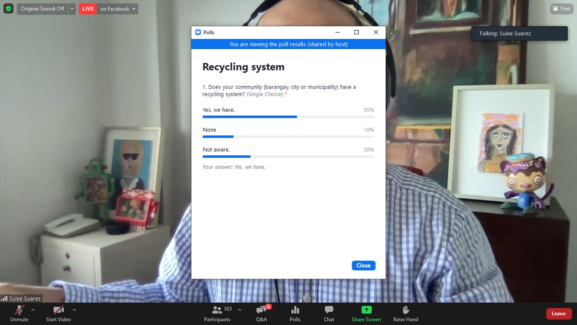Click the 'Recycling system' poll title

(243, 67)
